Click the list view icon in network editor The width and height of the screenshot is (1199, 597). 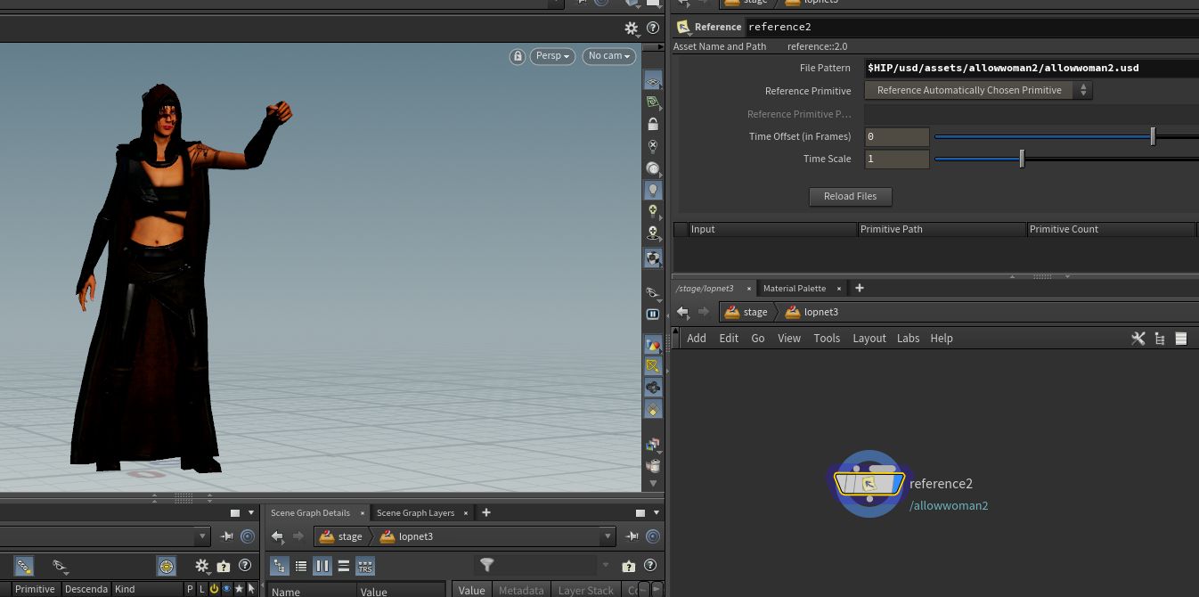tap(1181, 339)
